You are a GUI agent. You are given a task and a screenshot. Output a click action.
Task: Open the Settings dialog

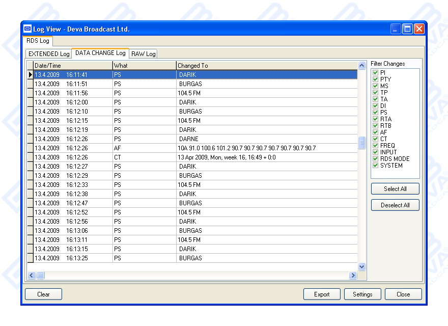(362, 294)
